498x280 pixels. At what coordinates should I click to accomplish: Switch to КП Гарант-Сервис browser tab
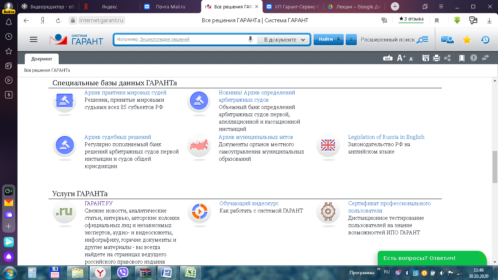293,7
